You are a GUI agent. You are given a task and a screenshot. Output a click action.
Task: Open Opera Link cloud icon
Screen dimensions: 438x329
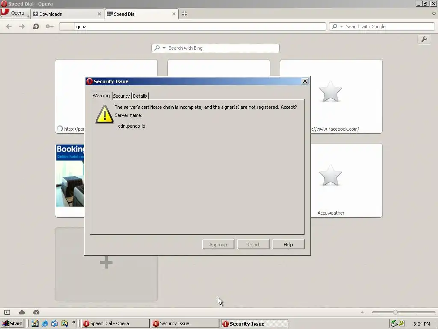click(x=22, y=312)
